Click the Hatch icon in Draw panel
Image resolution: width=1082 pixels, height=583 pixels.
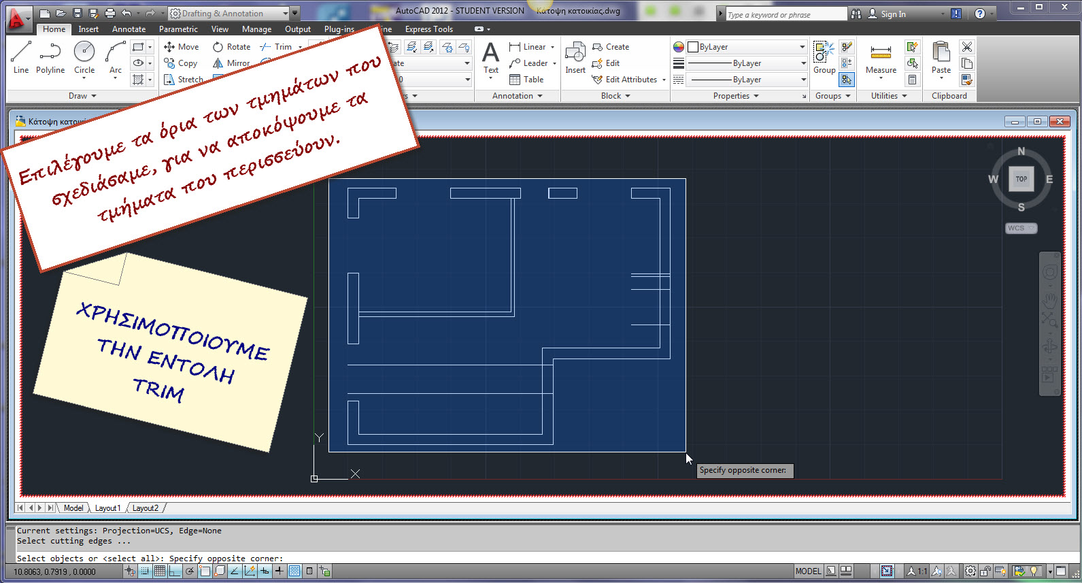[x=138, y=80]
